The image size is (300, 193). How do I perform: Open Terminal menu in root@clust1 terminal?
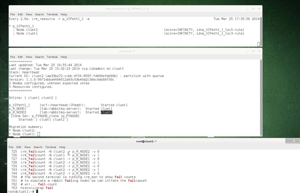pos(51,147)
